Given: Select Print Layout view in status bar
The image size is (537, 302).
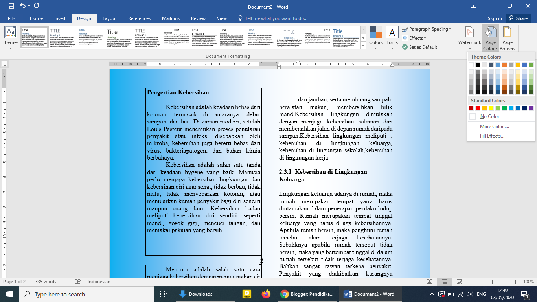Looking at the screenshot, I should 445,282.
